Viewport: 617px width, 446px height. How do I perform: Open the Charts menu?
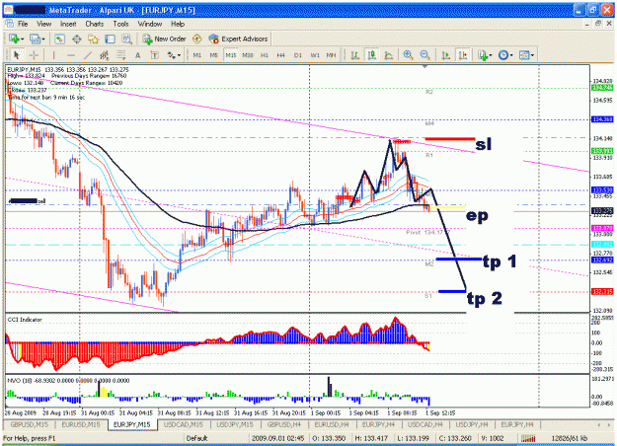tap(95, 24)
